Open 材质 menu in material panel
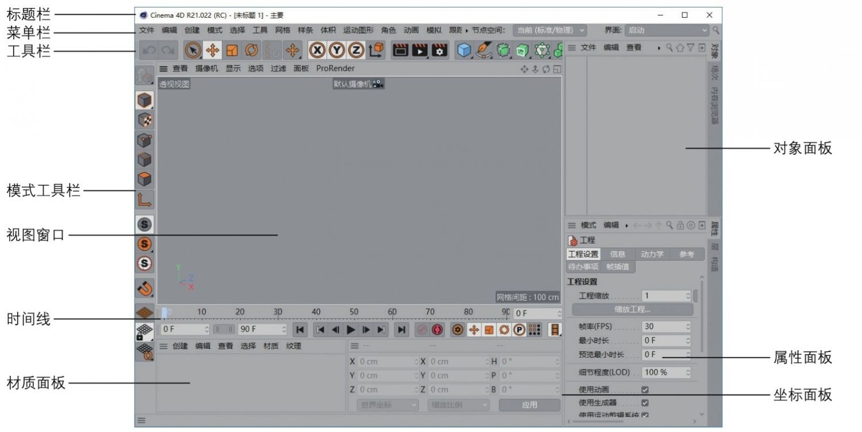This screenshot has width=862, height=432. (271, 346)
